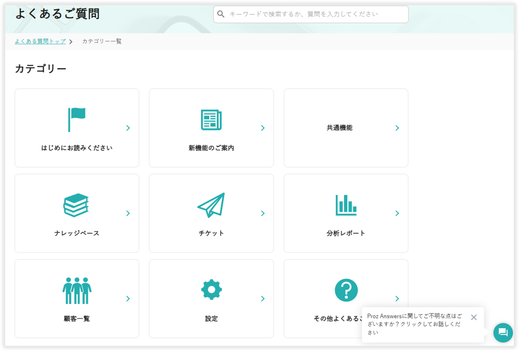Click chevron arrow on 設定 card

(263, 298)
